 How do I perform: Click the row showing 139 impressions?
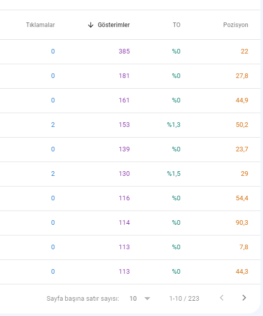pyautogui.click(x=130, y=149)
